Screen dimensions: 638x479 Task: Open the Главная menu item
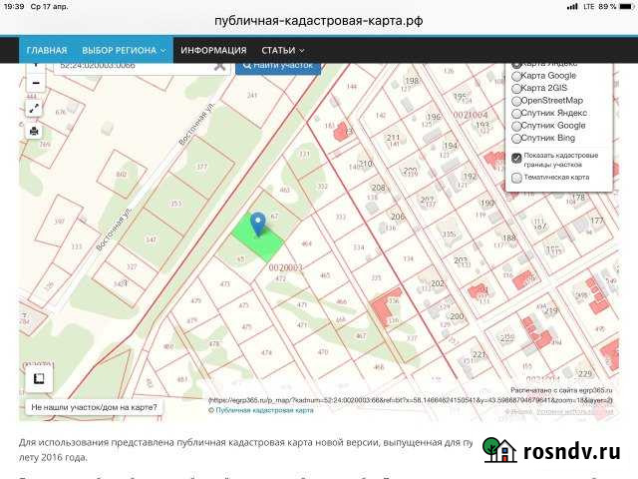click(47, 50)
